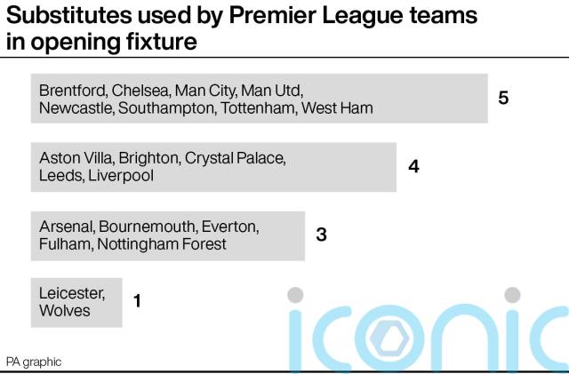Click the Liverpool team name

click(x=121, y=176)
